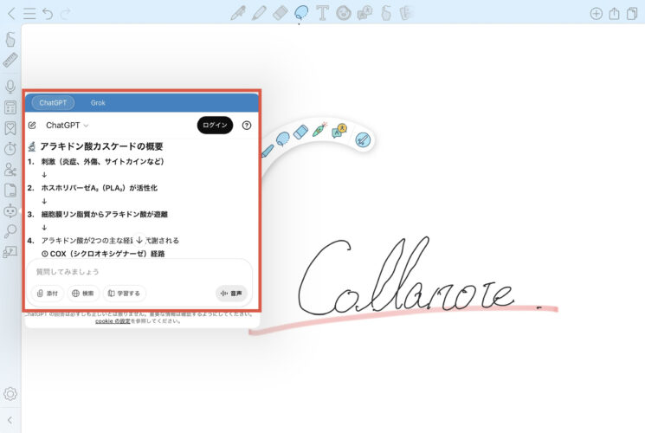Select the pointing hand tool in top toolbar

[x=386, y=13]
